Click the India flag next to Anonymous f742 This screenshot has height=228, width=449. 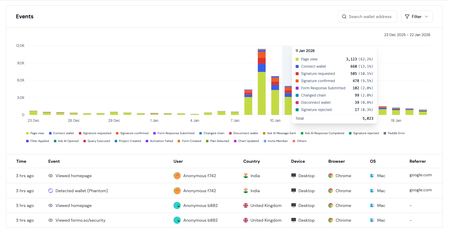pos(246,176)
